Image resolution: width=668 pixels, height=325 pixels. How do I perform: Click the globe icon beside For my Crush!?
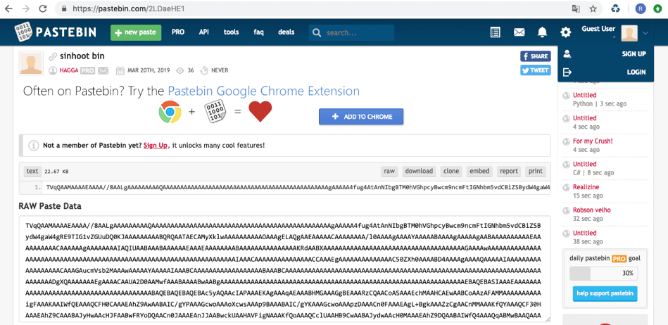566,141
